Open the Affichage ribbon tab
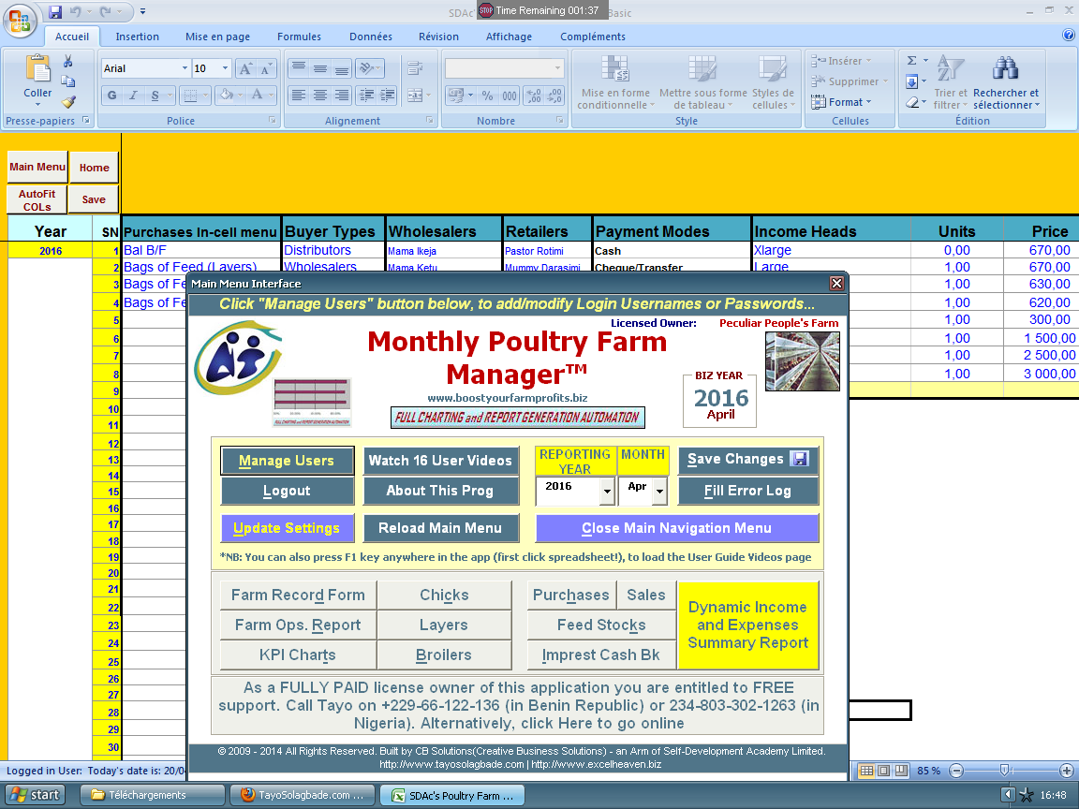The height and width of the screenshot is (809, 1079). coord(509,37)
